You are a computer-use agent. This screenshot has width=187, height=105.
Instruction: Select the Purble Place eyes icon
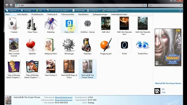[143, 45]
